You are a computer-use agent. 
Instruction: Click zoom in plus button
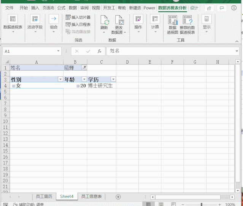pyautogui.click(x=219, y=204)
